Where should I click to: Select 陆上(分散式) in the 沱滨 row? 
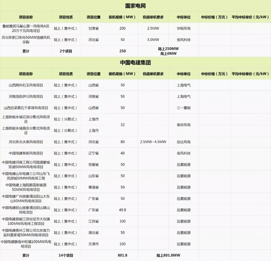[66, 119]
